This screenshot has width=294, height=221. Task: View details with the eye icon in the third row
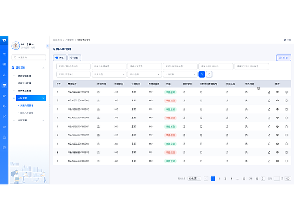coord(278,109)
